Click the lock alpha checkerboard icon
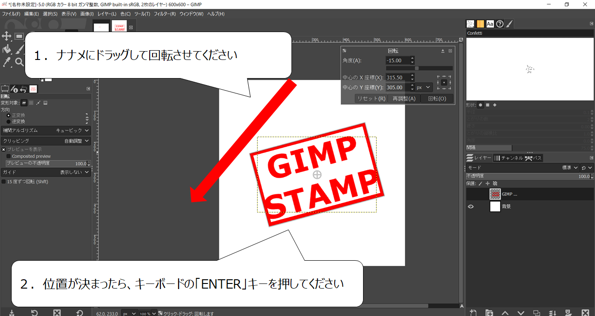The image size is (595, 316). 495,184
